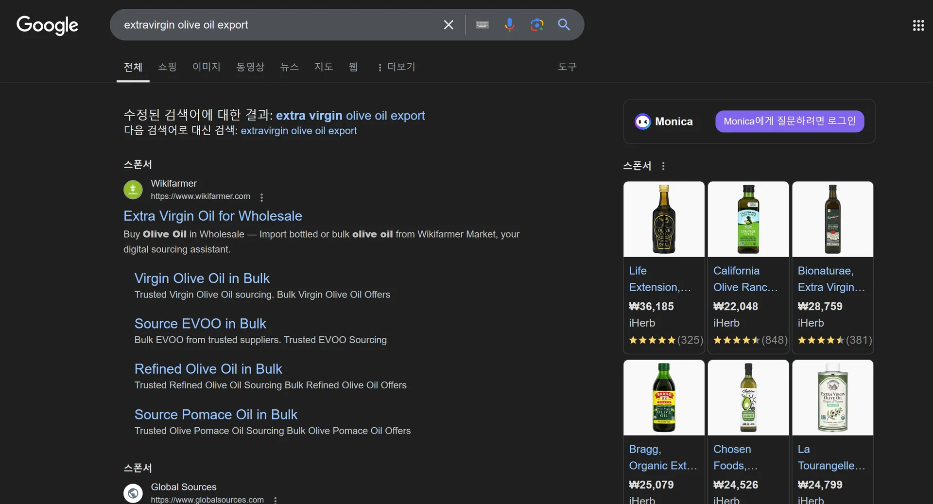Click Monica login to ask button
Viewport: 933px width, 504px height.
[x=789, y=122]
